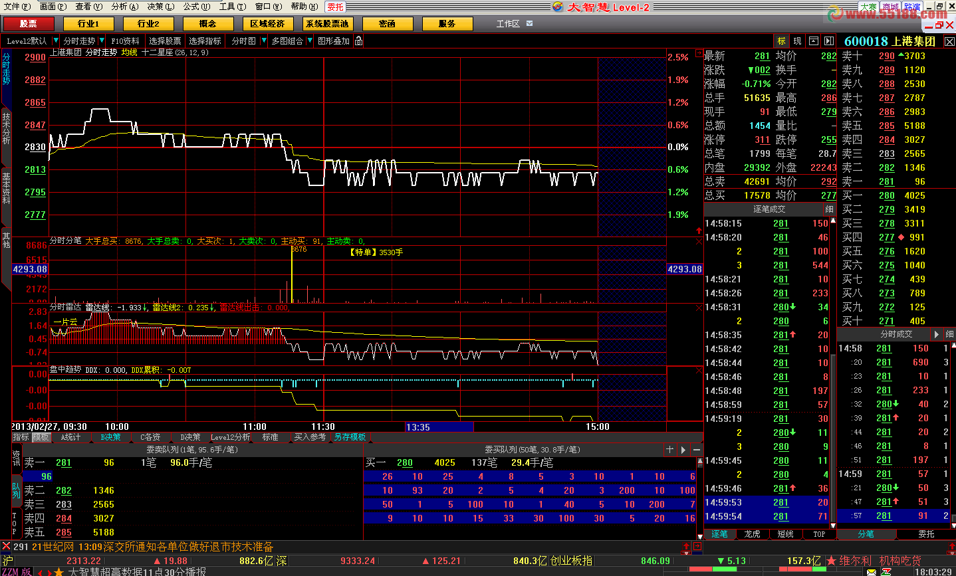The image size is (956, 576).
Task: Switch to the 逐笔 tab
Action: 719,534
